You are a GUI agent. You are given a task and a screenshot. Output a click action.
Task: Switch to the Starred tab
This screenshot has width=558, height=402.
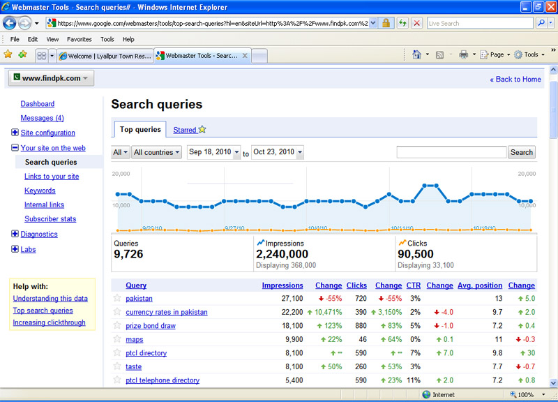click(x=189, y=130)
